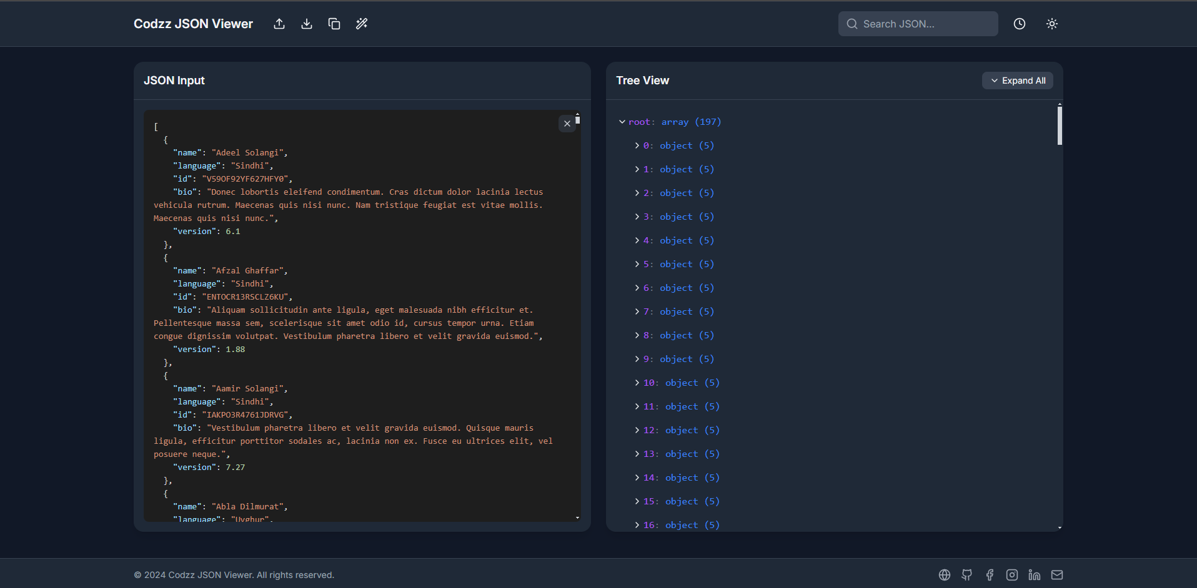Click down arrow of JSON Input scrollbar
Viewport: 1197px width, 588px height.
(577, 517)
